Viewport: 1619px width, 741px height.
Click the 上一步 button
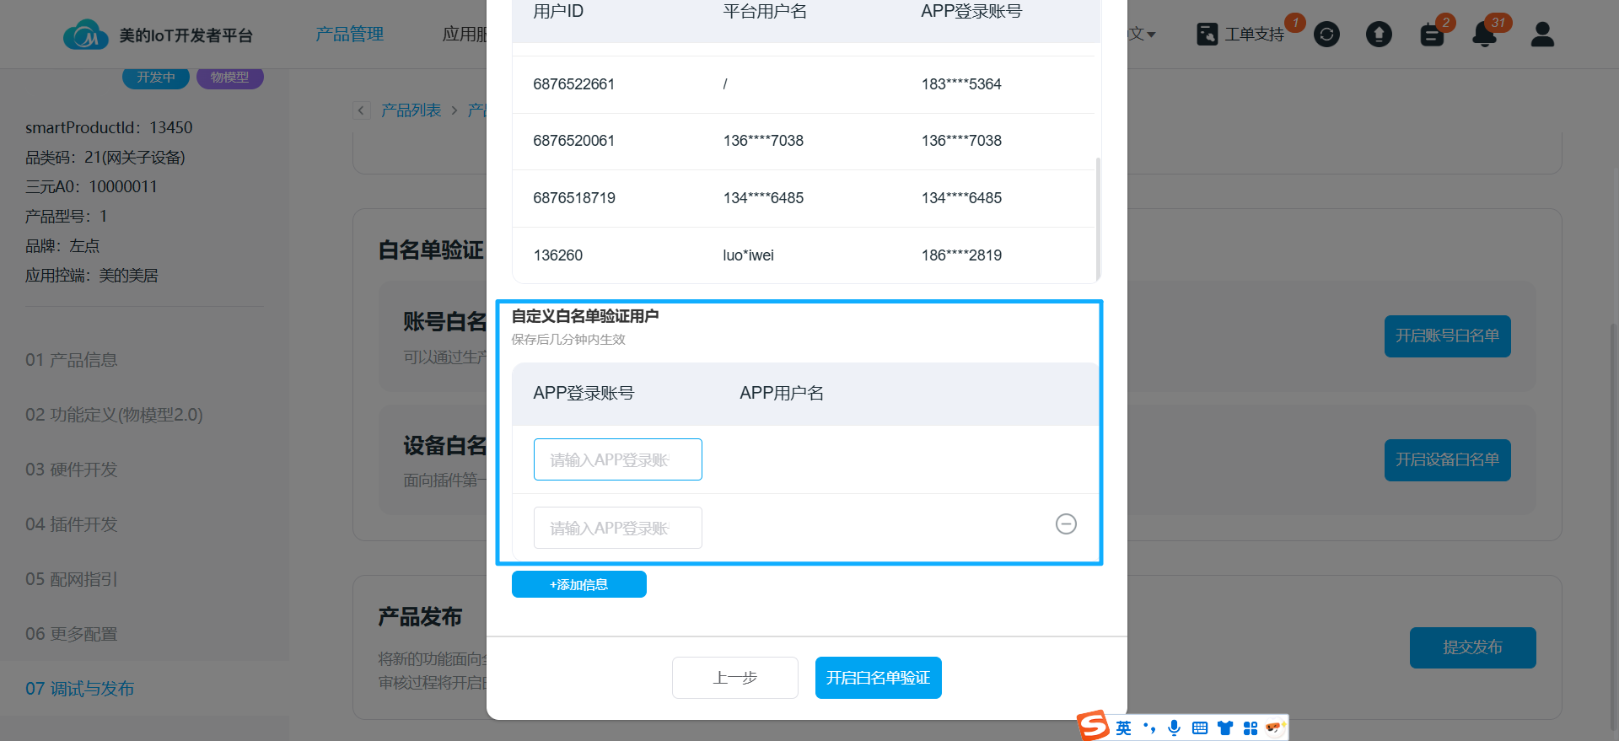(734, 678)
